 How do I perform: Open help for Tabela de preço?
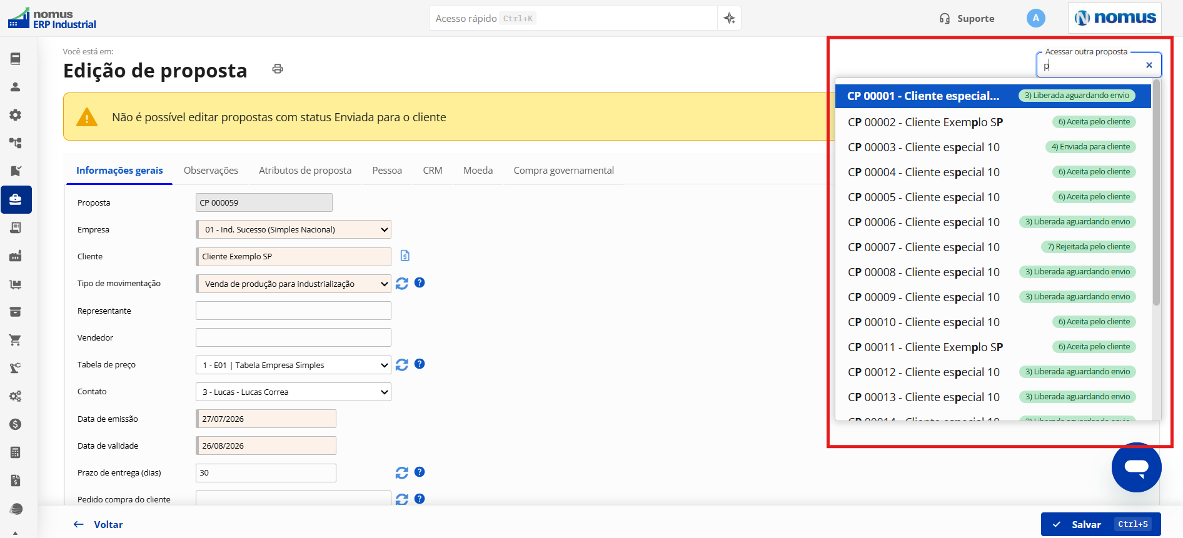coord(420,364)
